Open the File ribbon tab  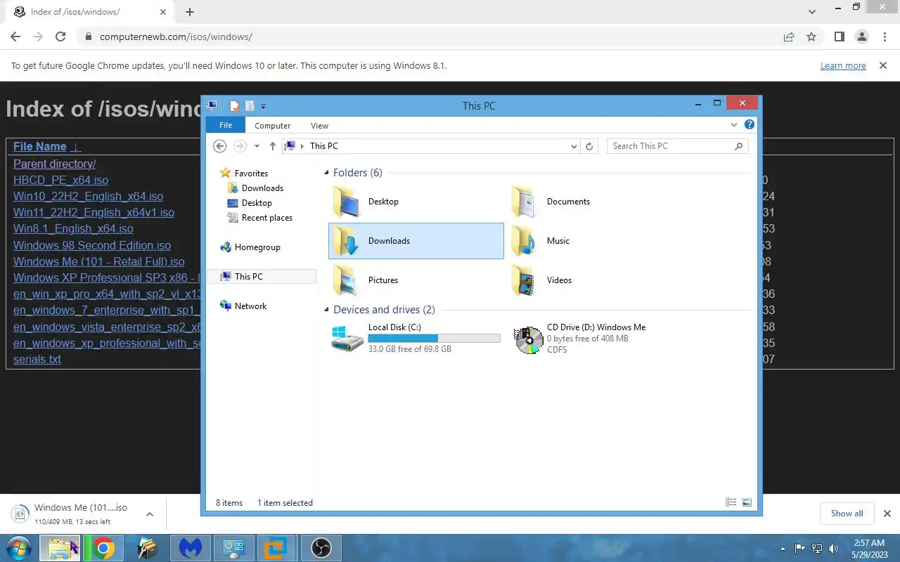tap(226, 125)
